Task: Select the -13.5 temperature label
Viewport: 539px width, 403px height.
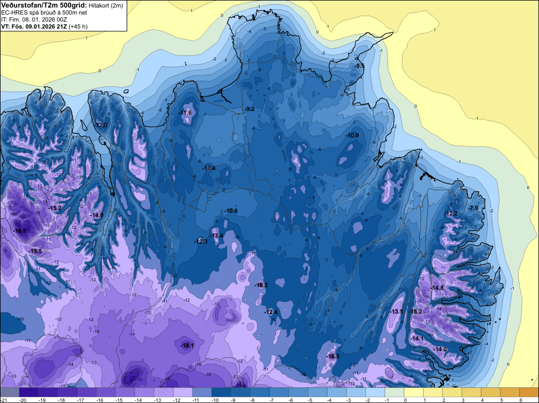Action: (397, 311)
